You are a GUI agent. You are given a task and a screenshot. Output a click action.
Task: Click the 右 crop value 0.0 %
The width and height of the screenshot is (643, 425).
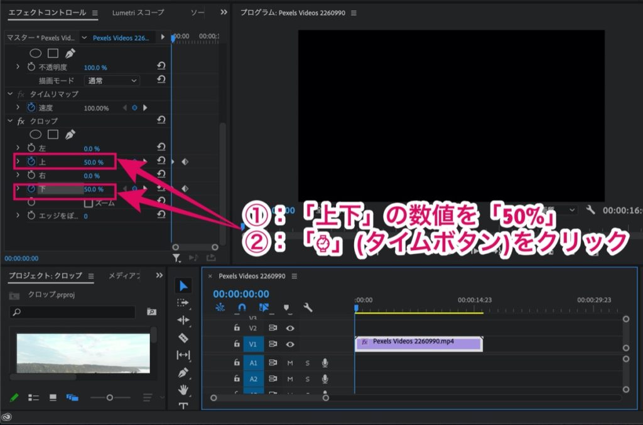(x=92, y=176)
